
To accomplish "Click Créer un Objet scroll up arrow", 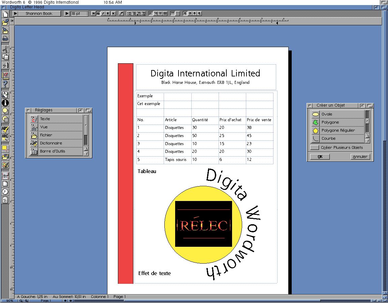I will click(x=367, y=136).
